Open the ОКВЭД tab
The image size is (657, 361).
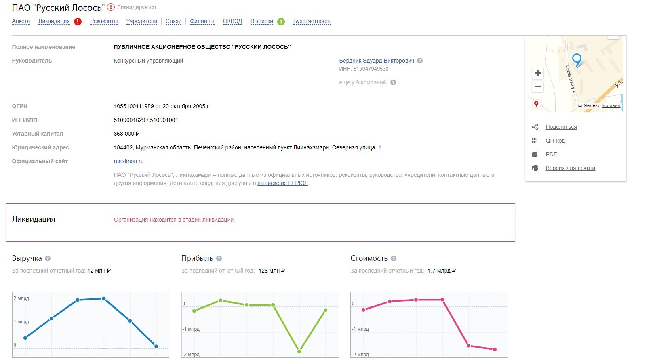pyautogui.click(x=233, y=21)
